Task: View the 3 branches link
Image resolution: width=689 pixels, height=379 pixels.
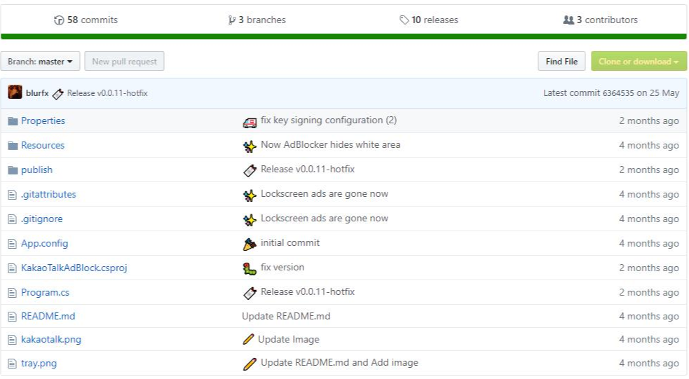Action: (257, 20)
